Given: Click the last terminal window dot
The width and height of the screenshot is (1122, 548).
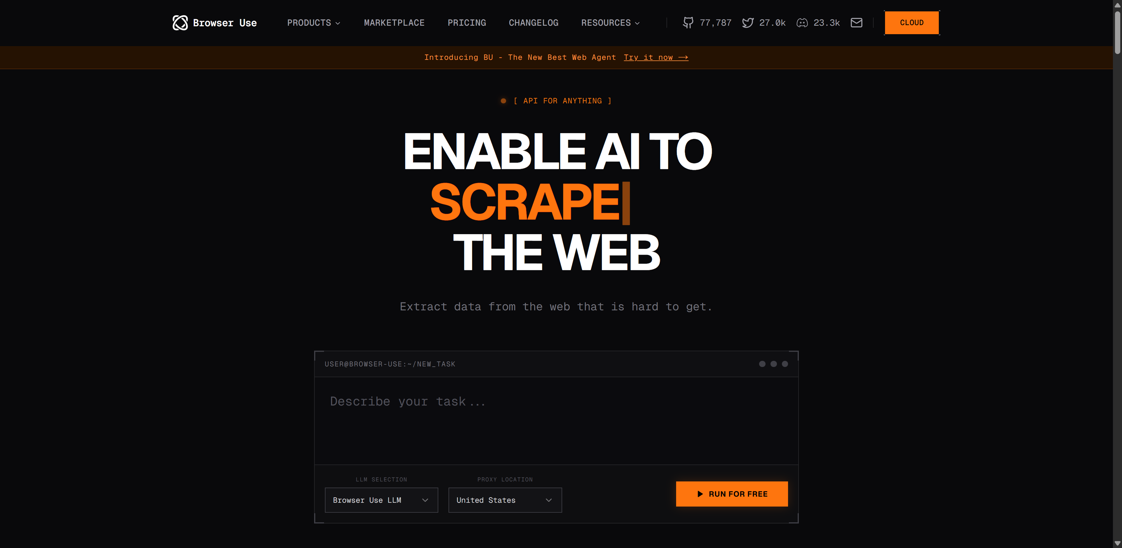Looking at the screenshot, I should pos(785,364).
